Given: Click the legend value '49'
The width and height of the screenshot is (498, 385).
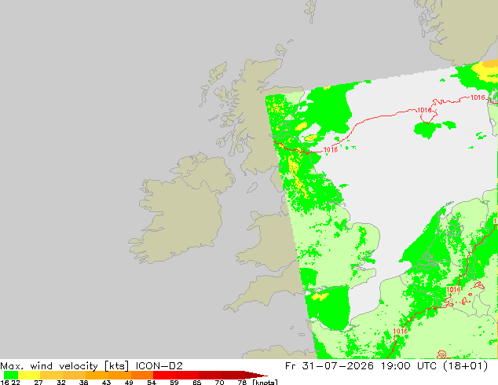Looking at the screenshot, I should coord(129,382).
